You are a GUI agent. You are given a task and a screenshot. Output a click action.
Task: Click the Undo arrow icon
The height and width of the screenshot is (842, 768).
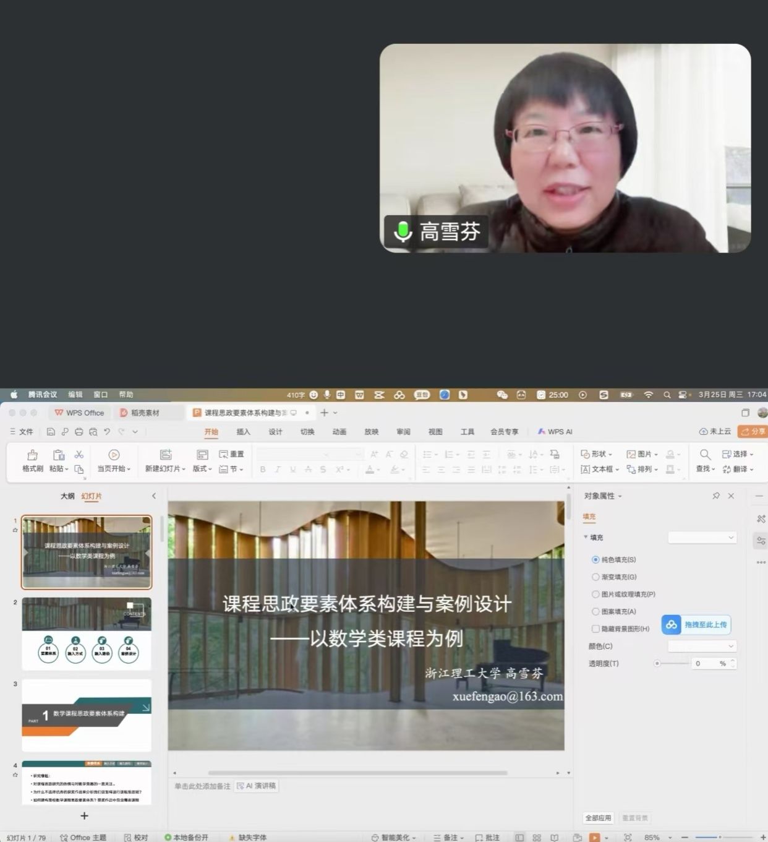tap(107, 432)
